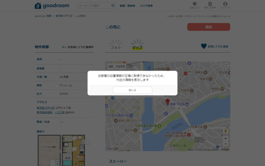This screenshot has width=265, height=166.
Task: Click やなぎや 西瑞江店 shop marker
Action: coord(131,116)
